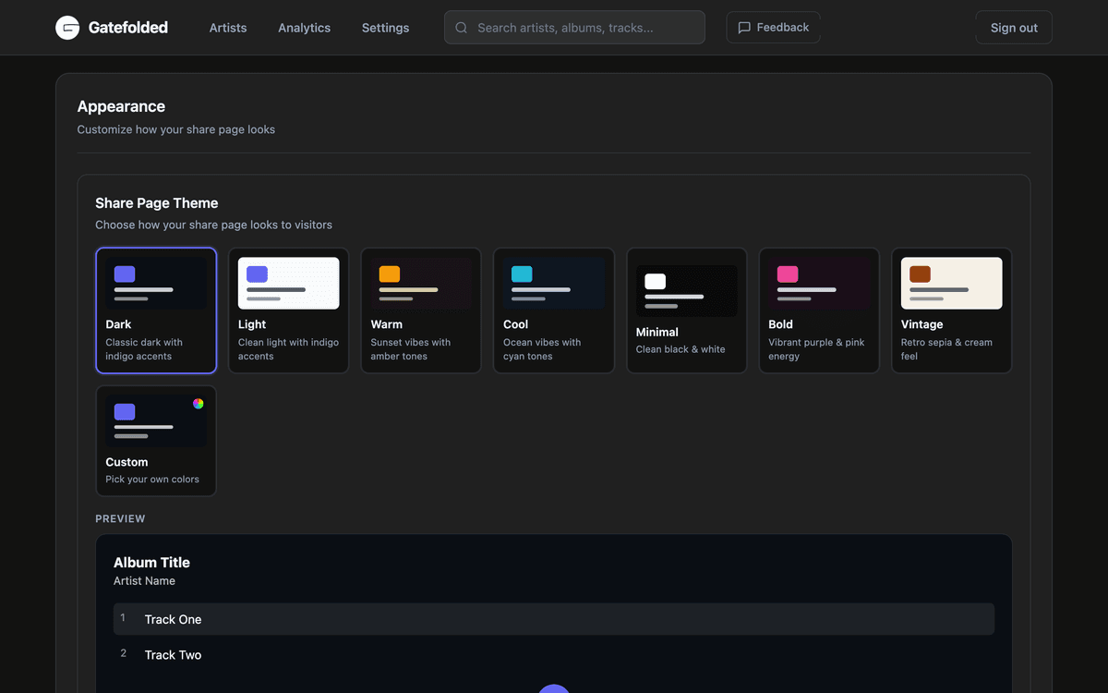Screen dimensions: 1108x693
Task: Choose the Warm theme card
Action: pyautogui.click(x=421, y=310)
